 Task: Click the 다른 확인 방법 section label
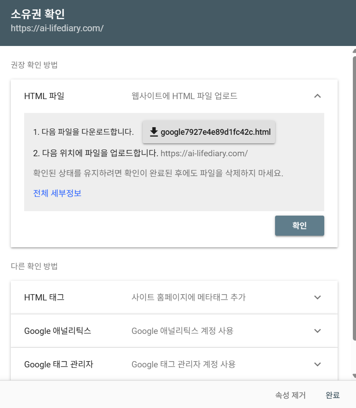click(x=34, y=266)
